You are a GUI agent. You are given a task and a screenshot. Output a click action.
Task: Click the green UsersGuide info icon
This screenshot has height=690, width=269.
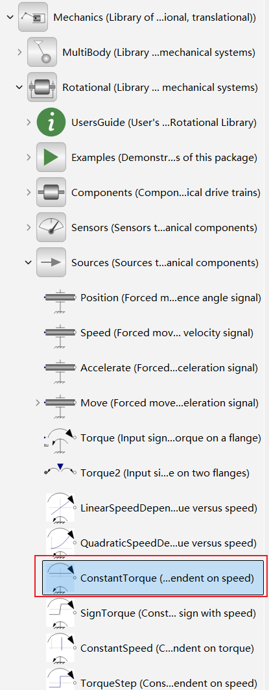(x=51, y=122)
